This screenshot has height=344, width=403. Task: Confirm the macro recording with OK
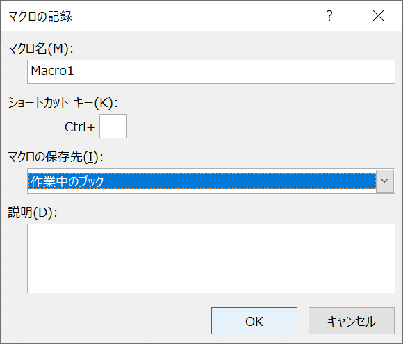[254, 321]
